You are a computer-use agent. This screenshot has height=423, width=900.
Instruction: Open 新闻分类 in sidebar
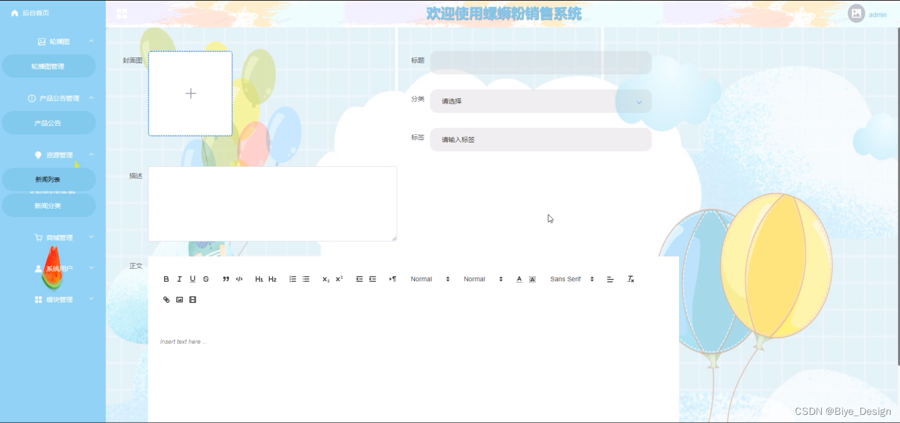tap(48, 206)
